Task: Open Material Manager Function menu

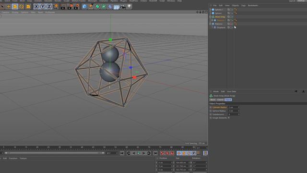Action: [x=13, y=158]
